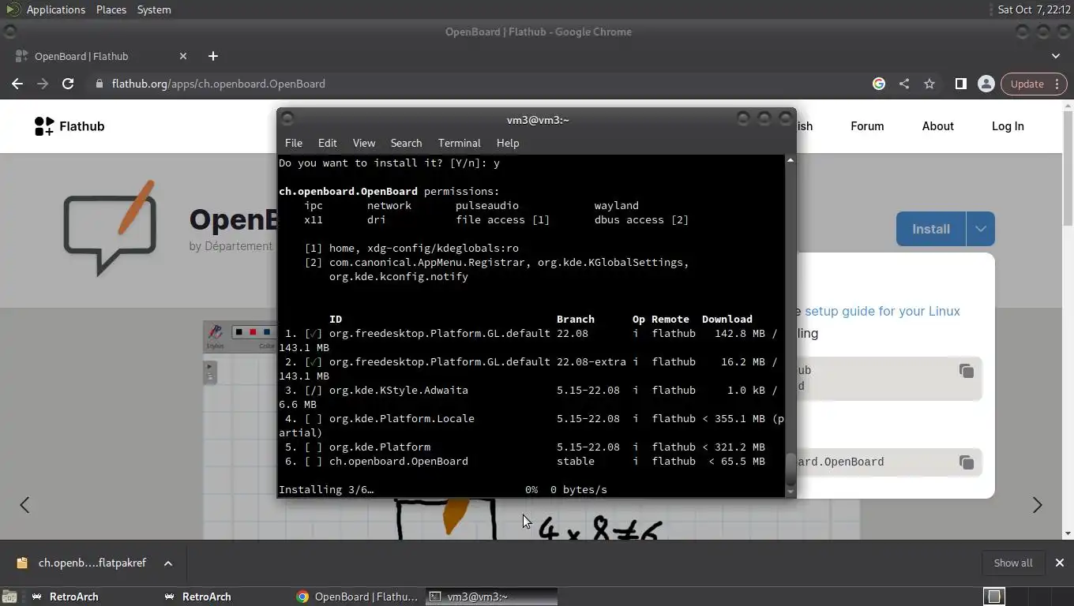
Task: Click the Chrome back arrow
Action: tap(17, 84)
